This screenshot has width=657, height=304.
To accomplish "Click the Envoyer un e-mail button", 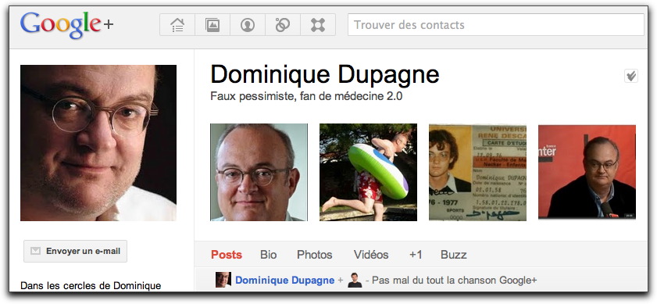I will point(76,251).
